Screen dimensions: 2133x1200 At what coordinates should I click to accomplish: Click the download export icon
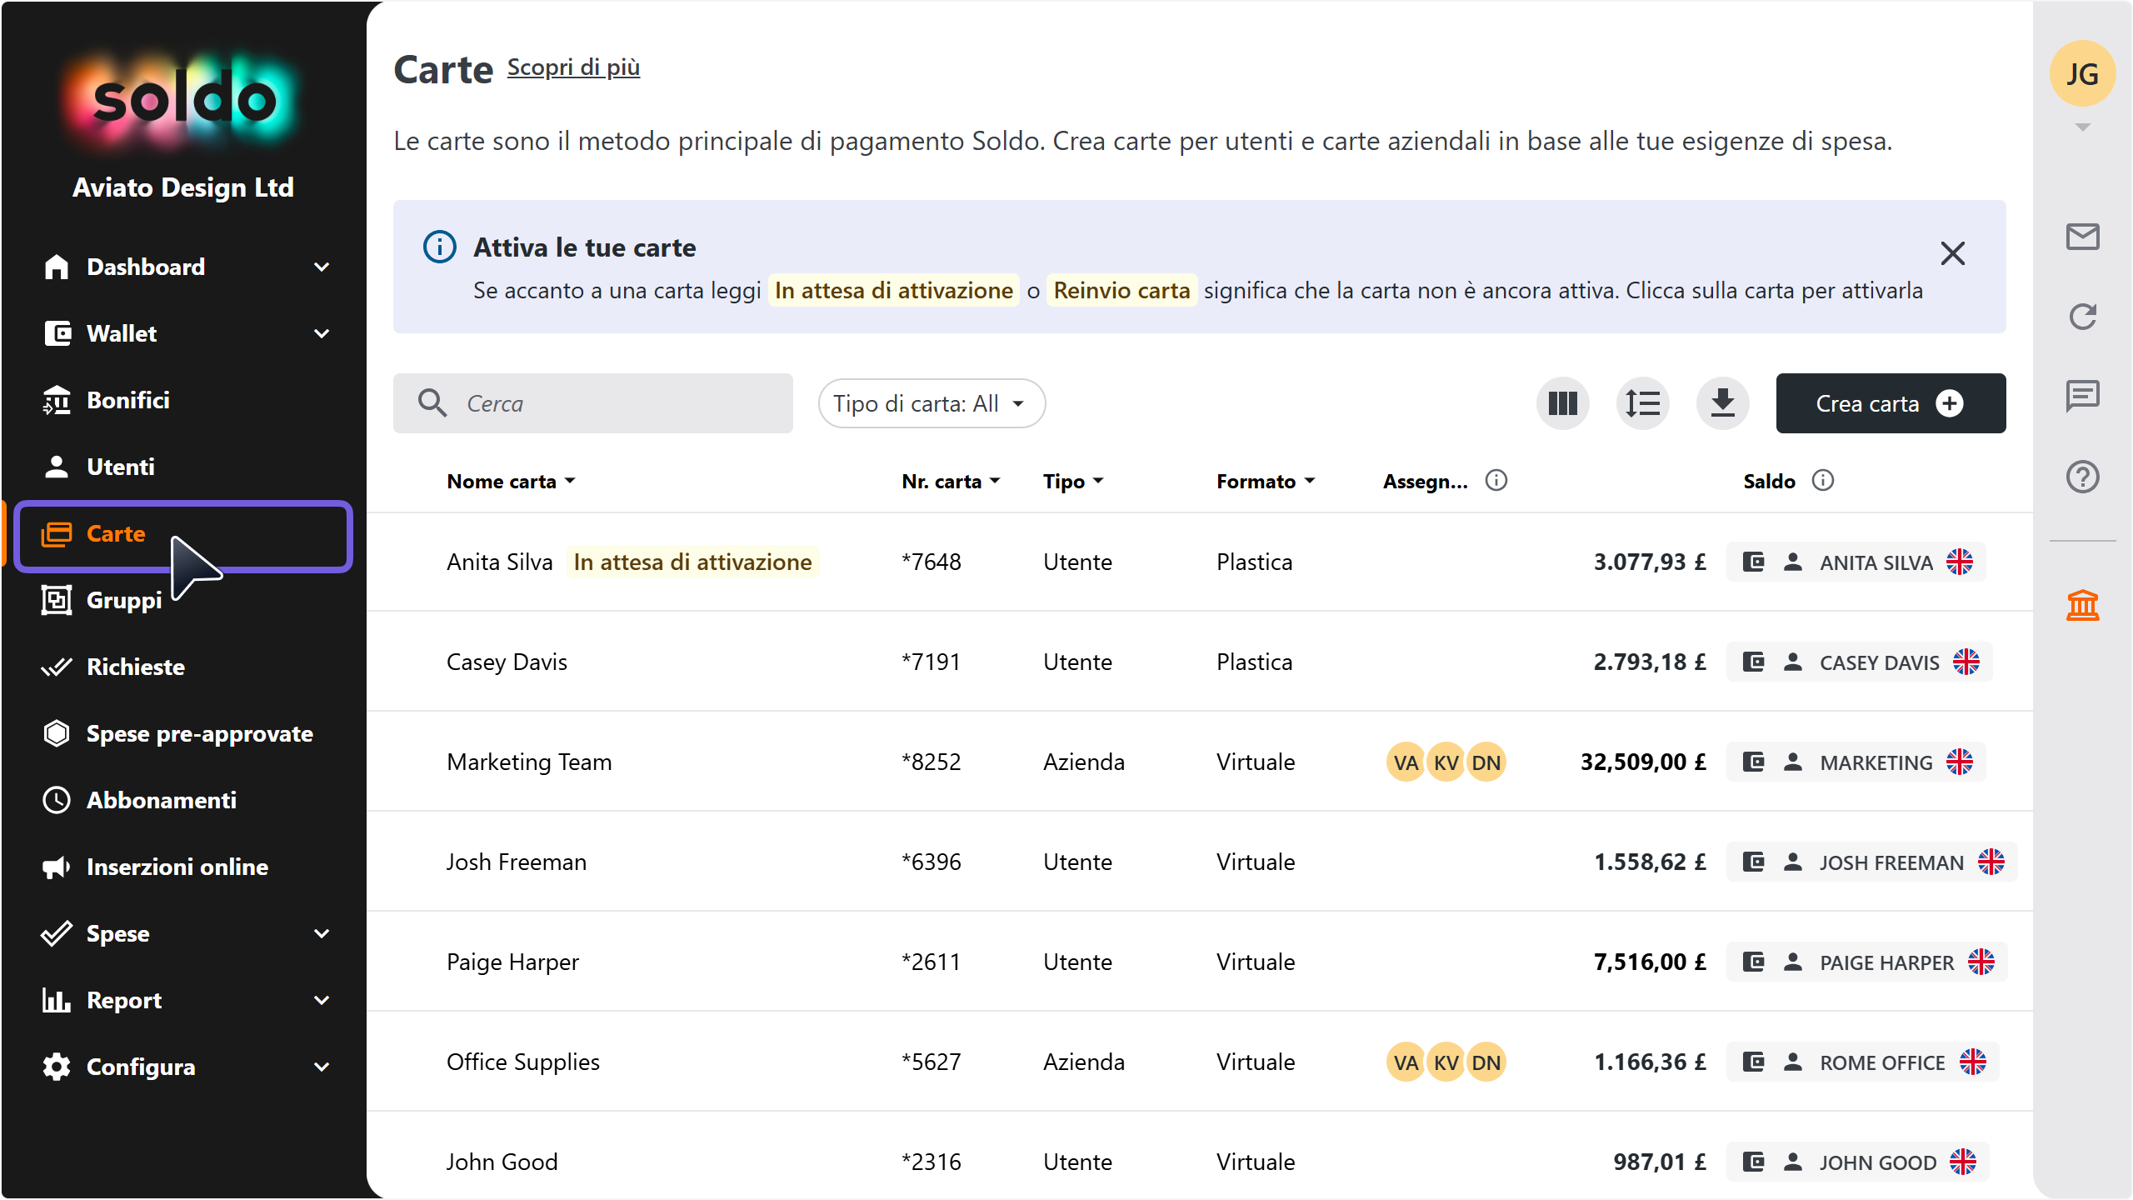[1722, 403]
